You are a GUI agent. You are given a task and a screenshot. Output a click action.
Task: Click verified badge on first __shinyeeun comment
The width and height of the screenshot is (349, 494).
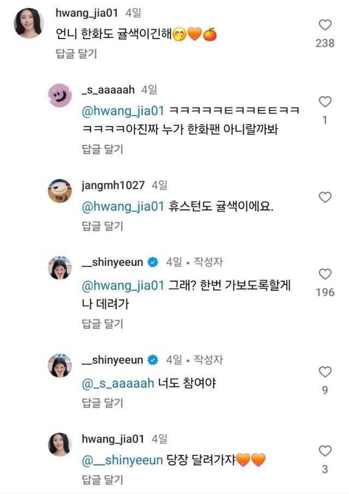click(x=153, y=263)
